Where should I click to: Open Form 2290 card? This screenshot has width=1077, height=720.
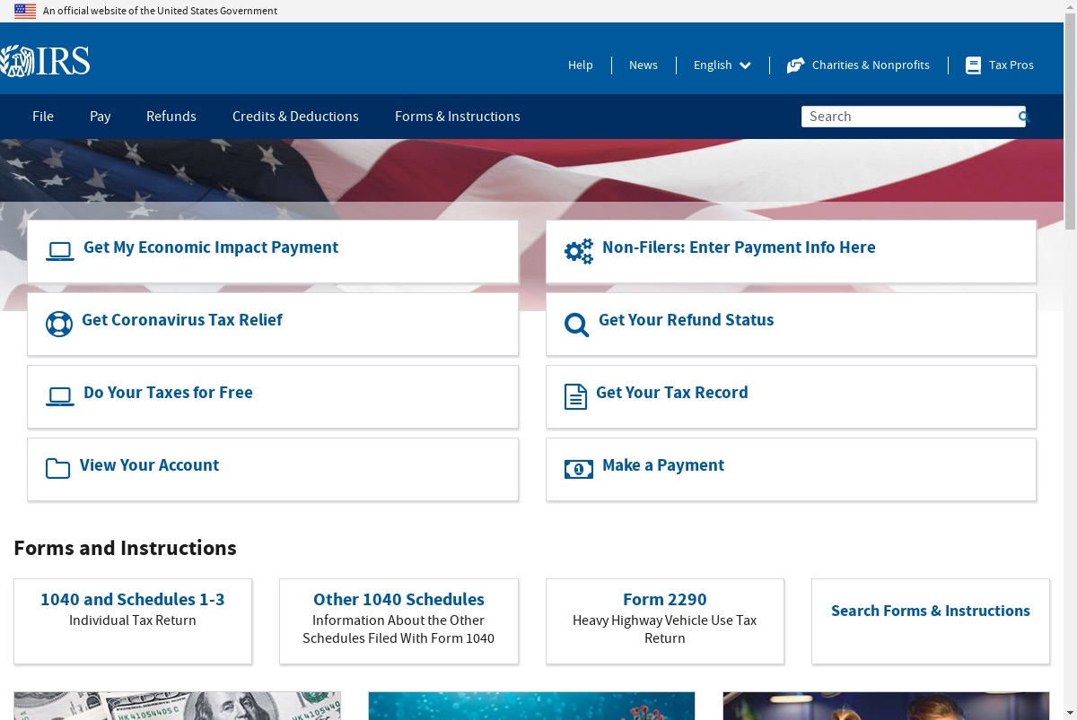coord(665,621)
